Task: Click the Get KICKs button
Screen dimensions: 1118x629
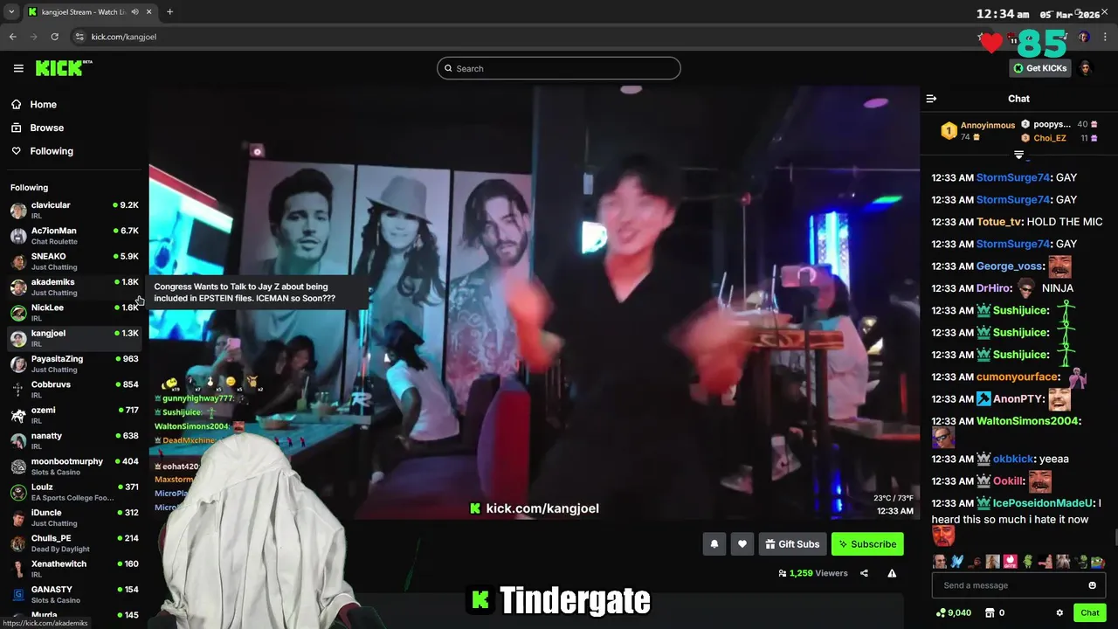Action: click(x=1039, y=68)
